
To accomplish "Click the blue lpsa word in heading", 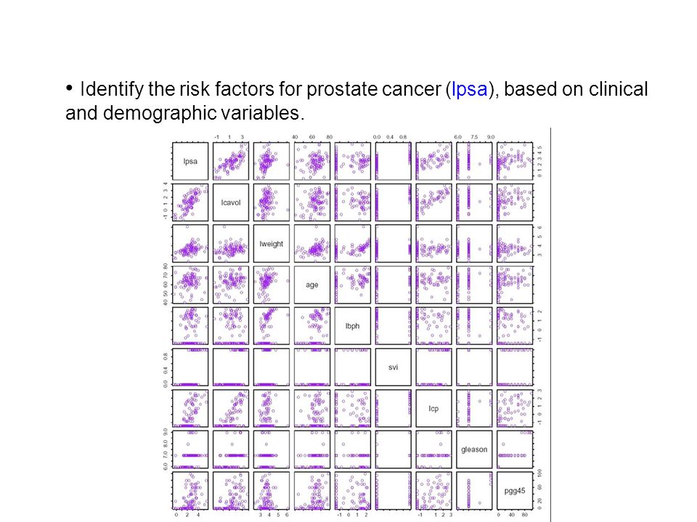I will (470, 89).
